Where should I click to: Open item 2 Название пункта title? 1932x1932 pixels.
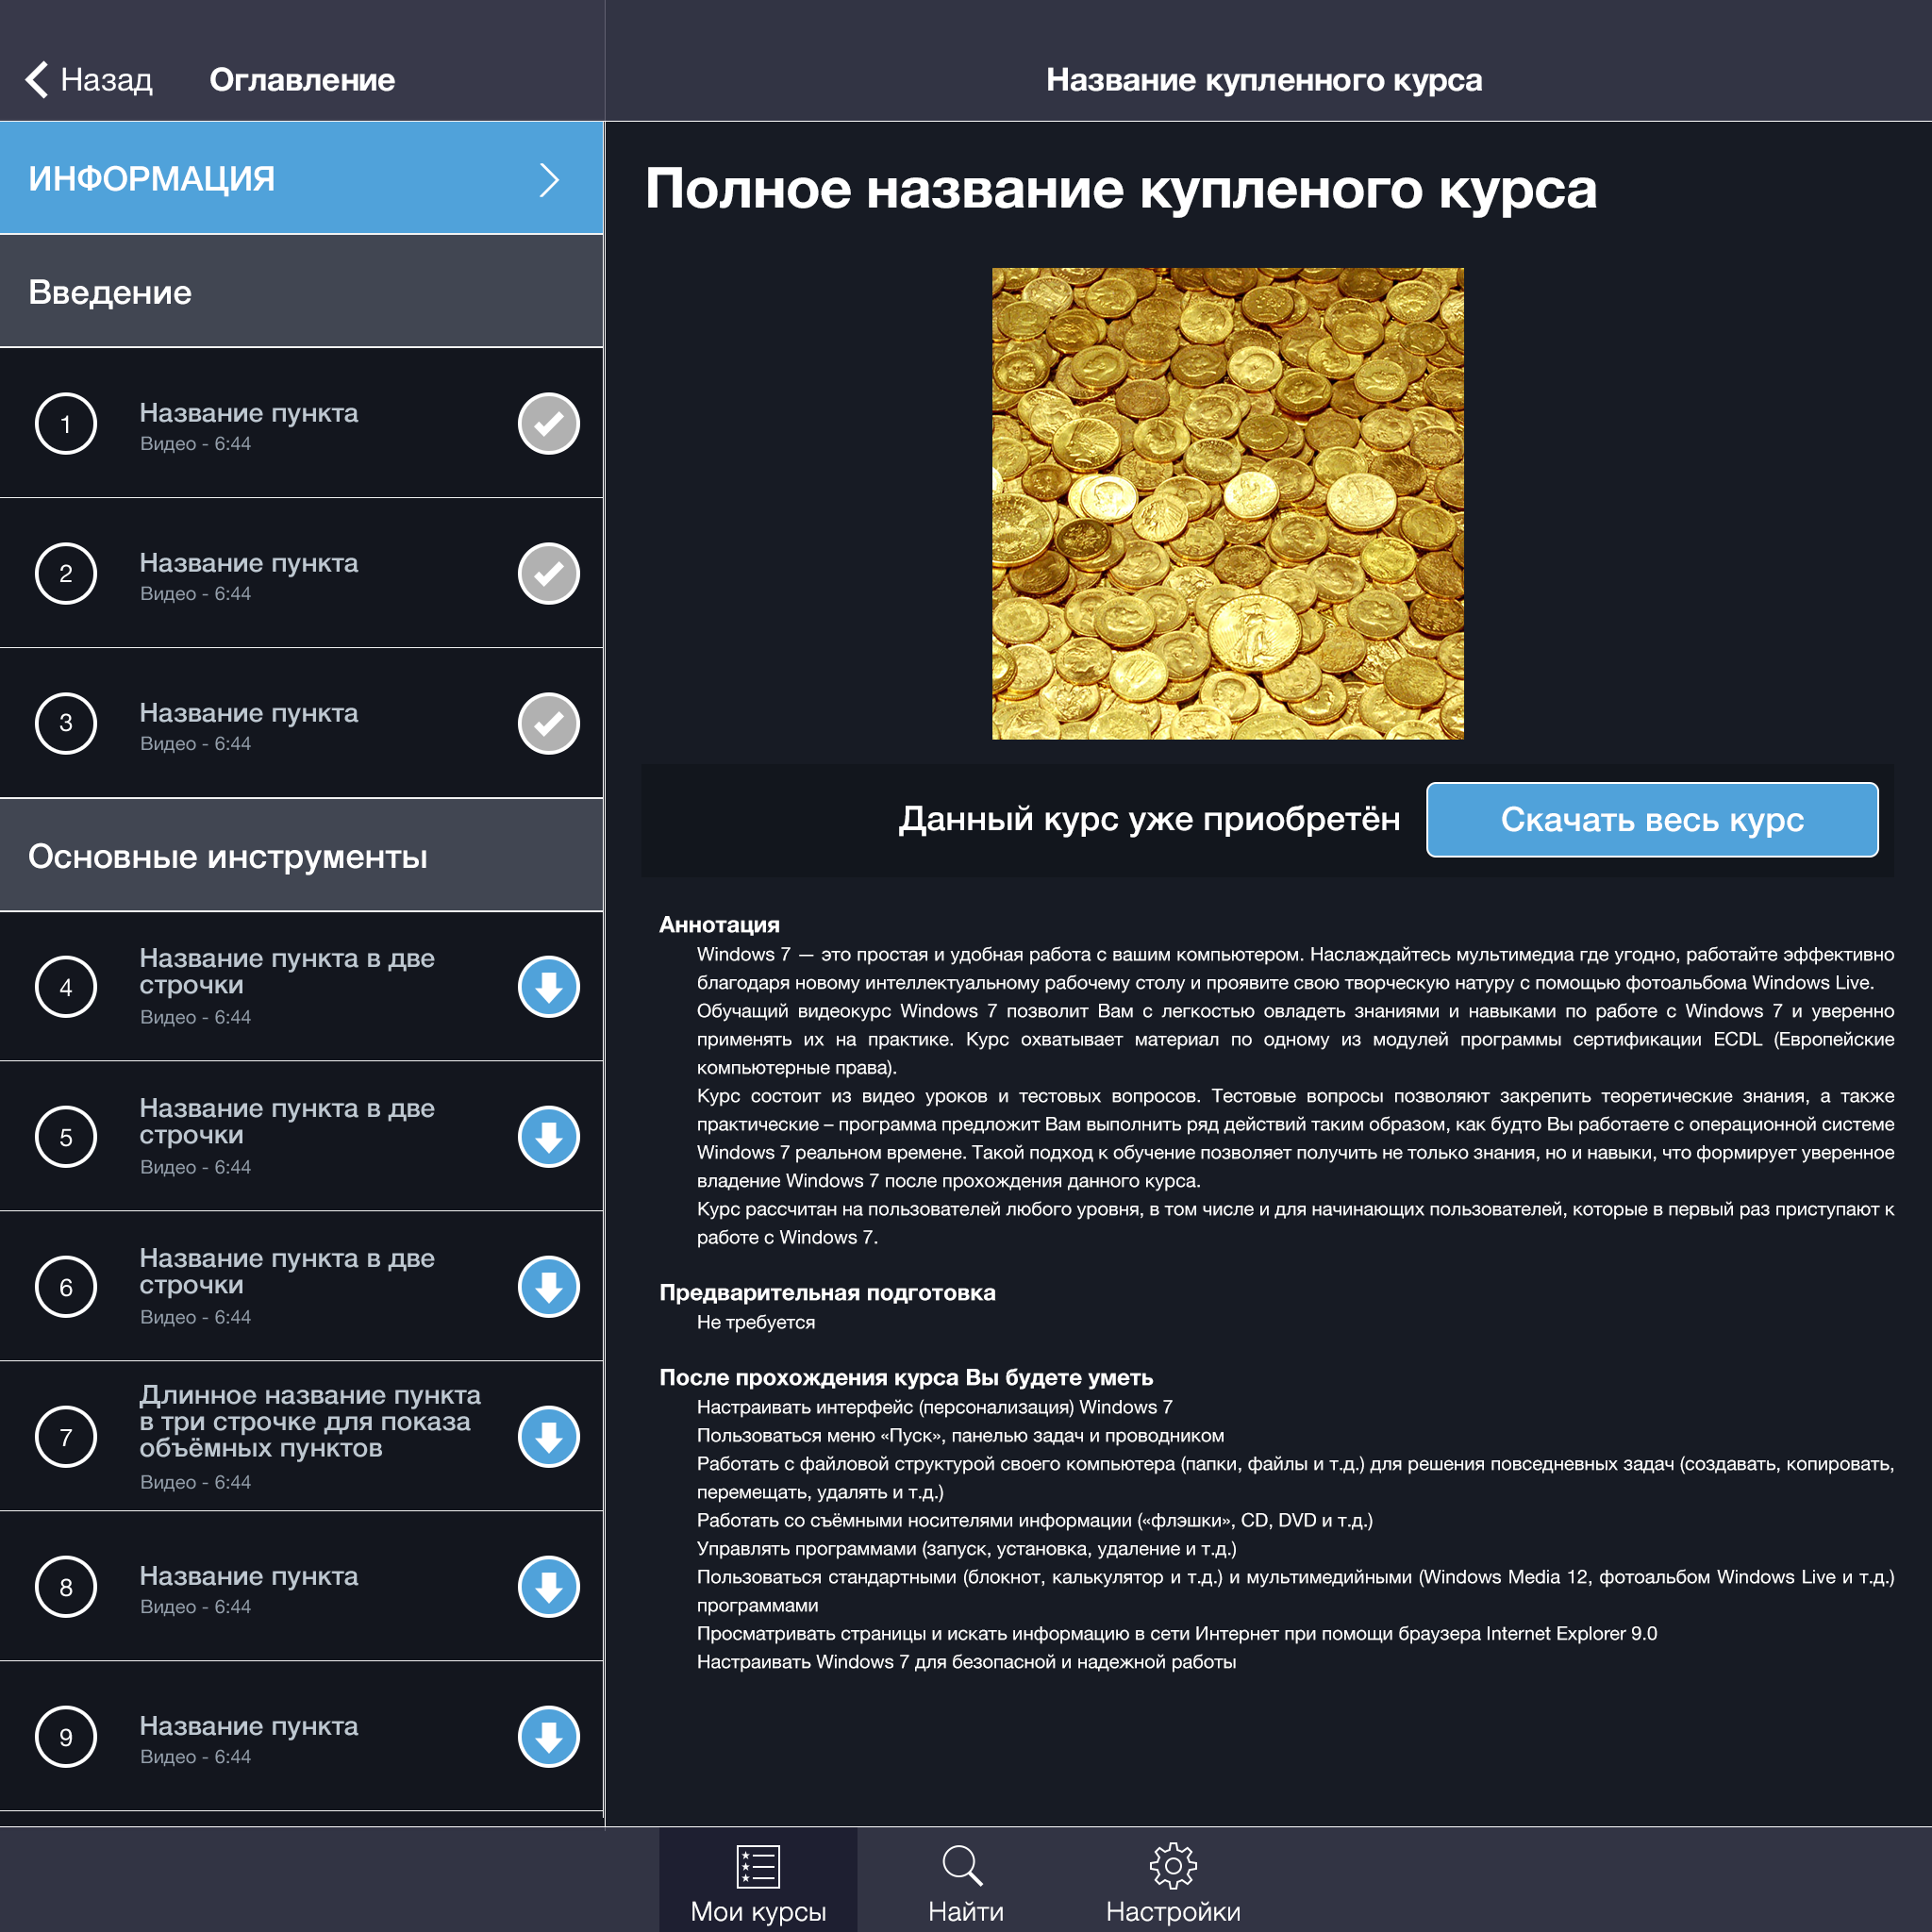(x=249, y=563)
